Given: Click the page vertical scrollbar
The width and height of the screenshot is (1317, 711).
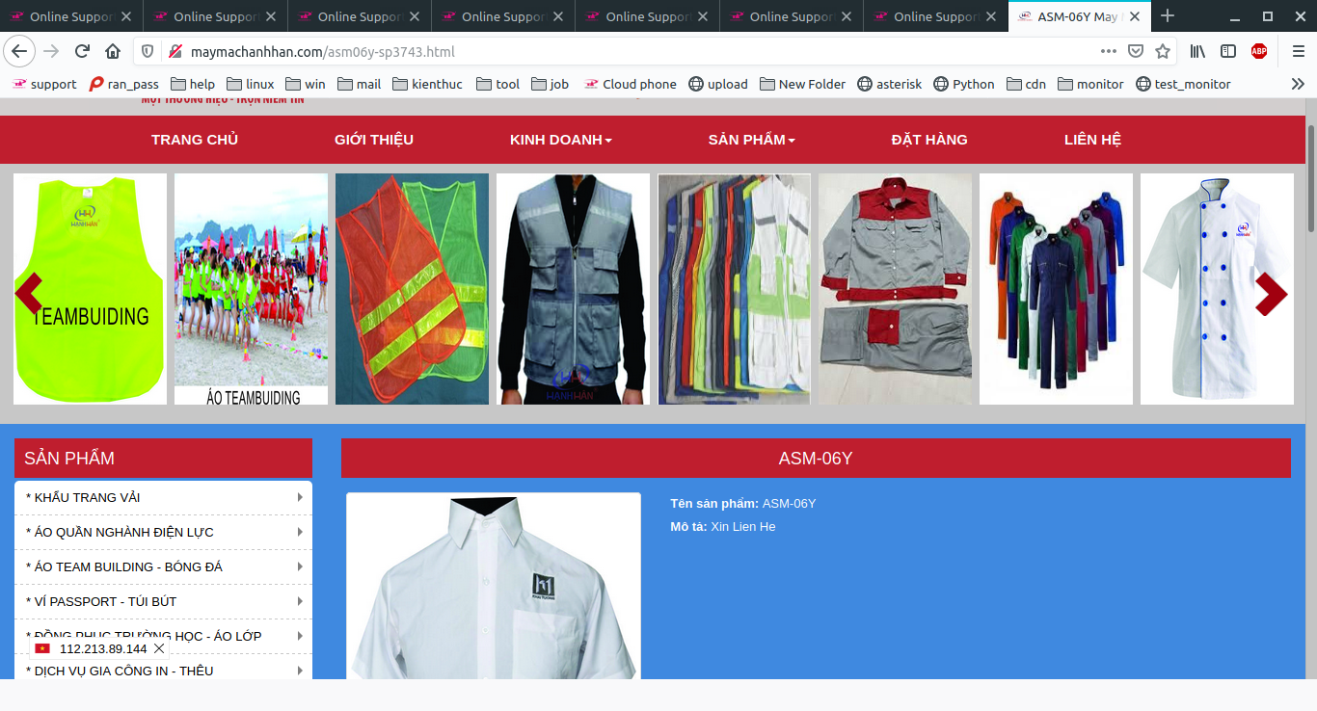Looking at the screenshot, I should 1311,178.
